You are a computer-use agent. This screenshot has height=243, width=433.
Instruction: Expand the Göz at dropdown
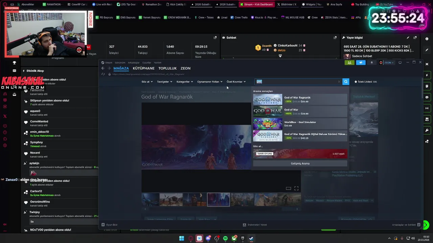(x=147, y=82)
